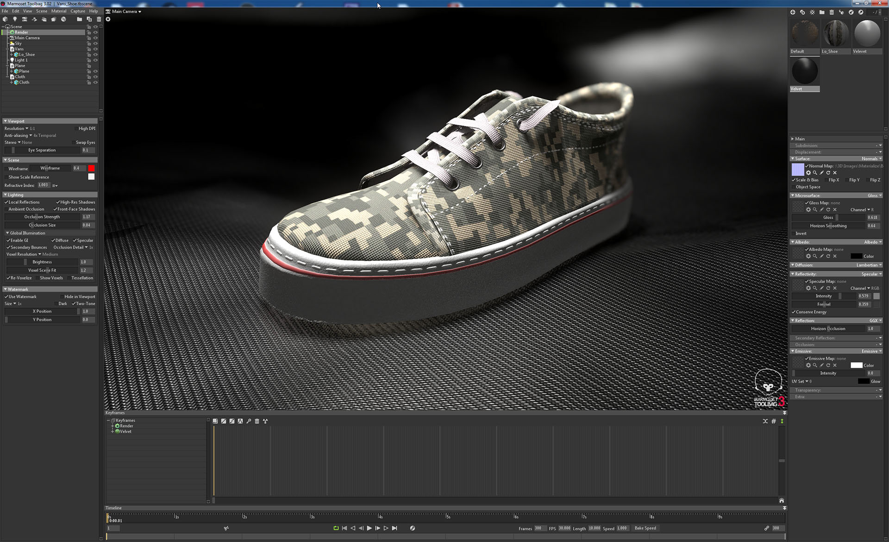The width and height of the screenshot is (889, 542).
Task: Click the add turntable disc icon
Action: pos(63,19)
